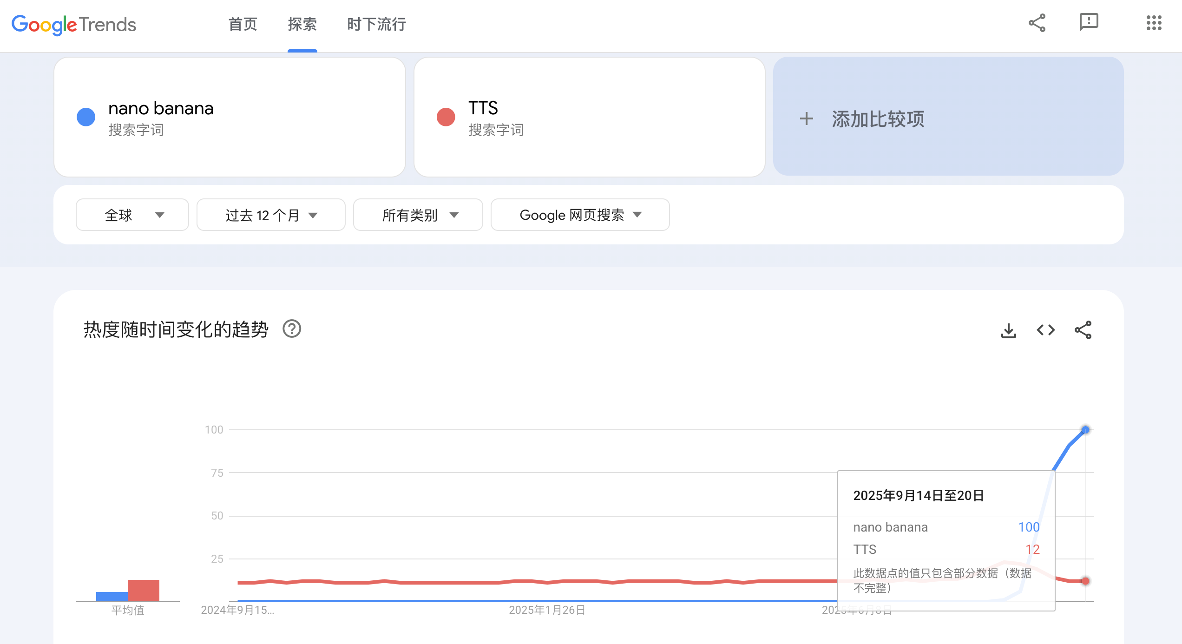Viewport: 1182px width, 644px height.
Task: Click the plus icon in 添加比较项
Action: pyautogui.click(x=807, y=119)
